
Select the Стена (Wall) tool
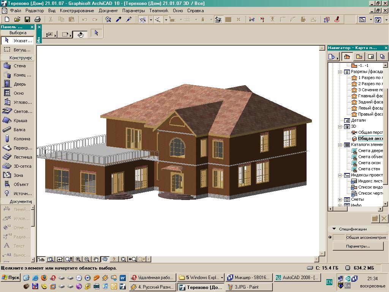point(17,66)
